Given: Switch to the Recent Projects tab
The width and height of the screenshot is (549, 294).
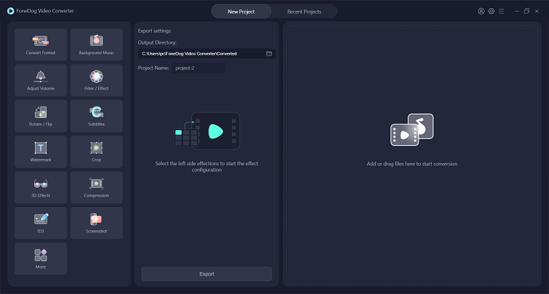Looking at the screenshot, I should point(303,12).
